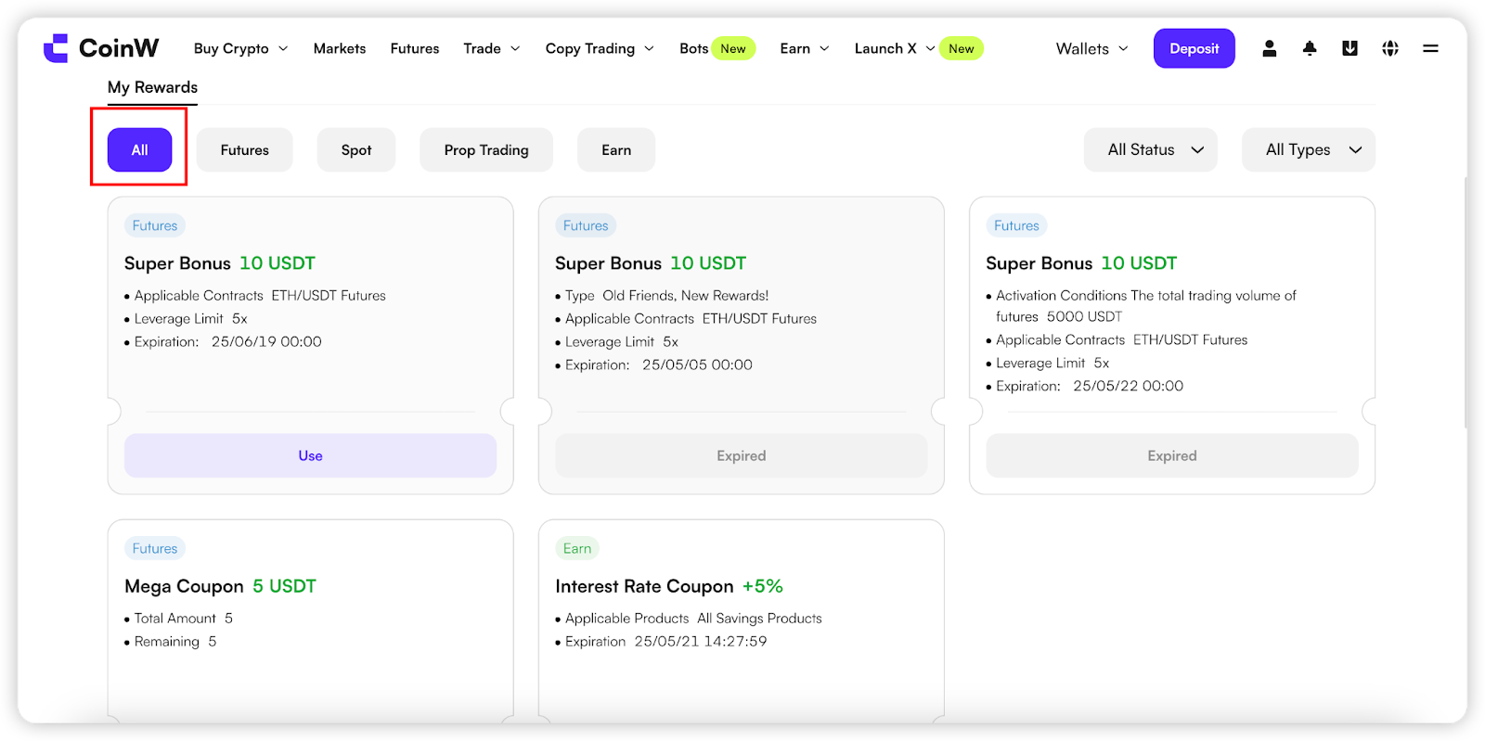Filter rewards by Futures
Screen dimensions: 1485x741
pyautogui.click(x=245, y=150)
